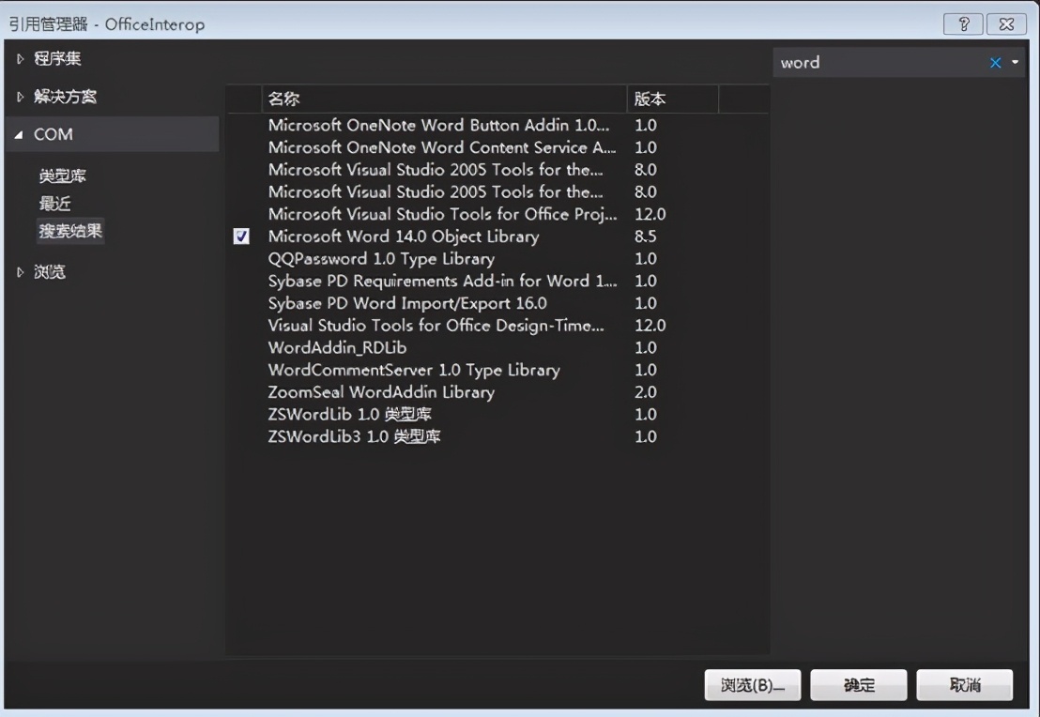
Task: Sort list by 版本 column header
Action: pyautogui.click(x=671, y=99)
